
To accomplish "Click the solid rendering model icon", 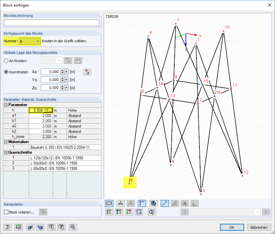I will 153,203.
